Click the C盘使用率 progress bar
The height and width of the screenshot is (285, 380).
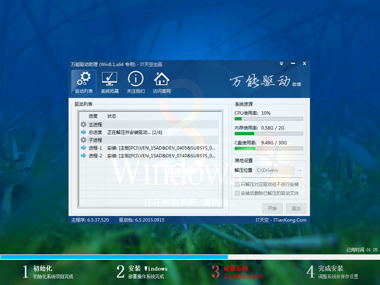269,148
